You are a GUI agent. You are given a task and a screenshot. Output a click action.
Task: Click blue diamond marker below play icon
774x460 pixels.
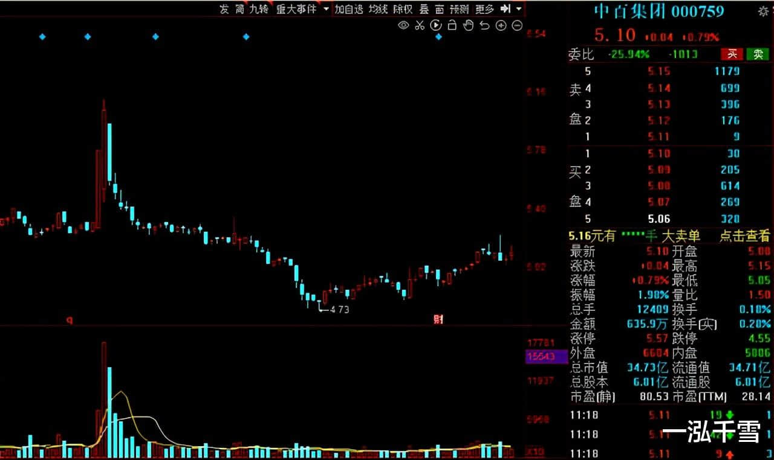point(439,37)
